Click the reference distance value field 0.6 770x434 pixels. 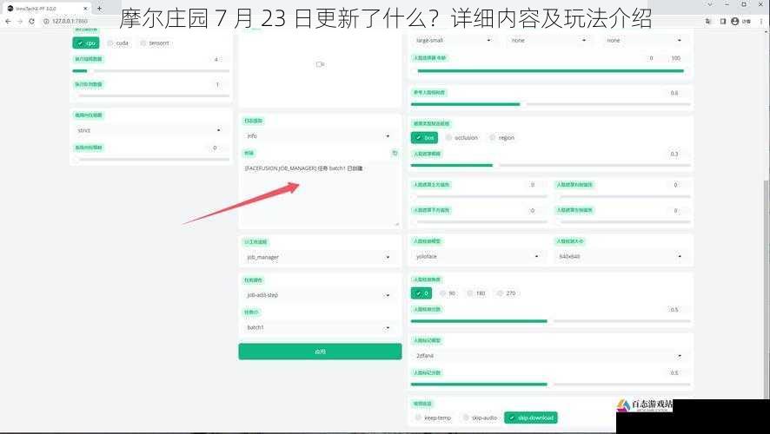coord(675,93)
